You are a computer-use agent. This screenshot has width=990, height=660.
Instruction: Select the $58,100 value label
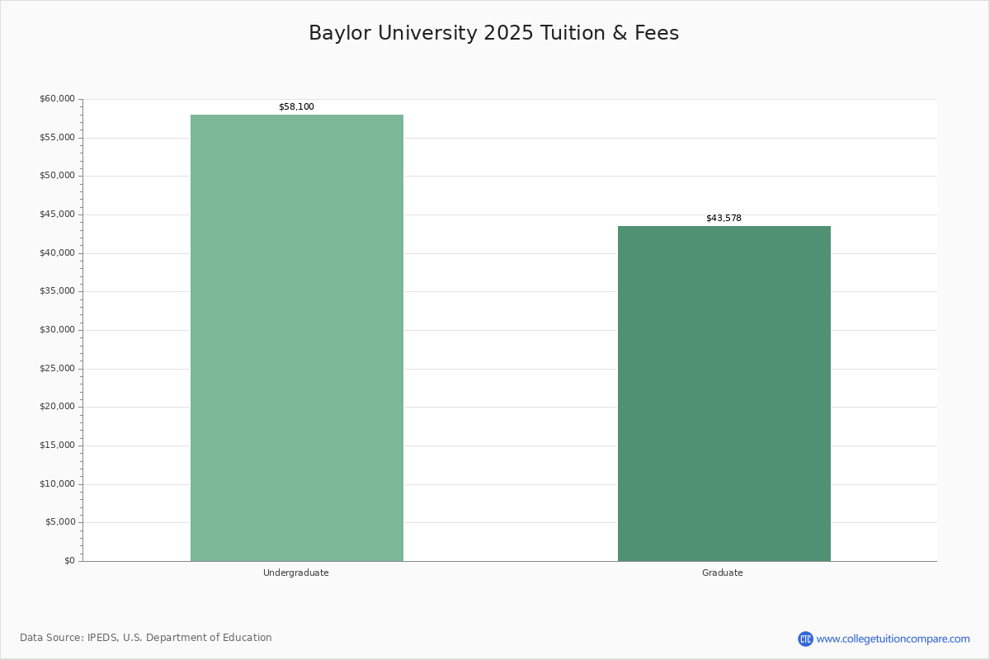coord(296,107)
